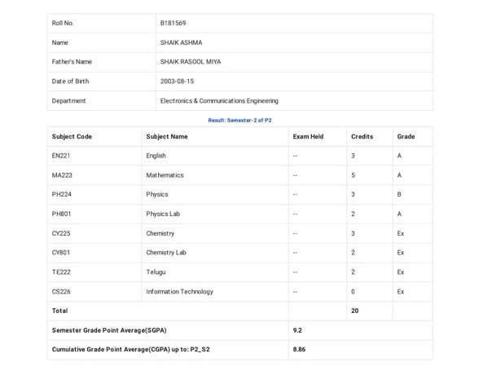
Task: Select the SGPA value 9.2
Action: click(x=297, y=330)
